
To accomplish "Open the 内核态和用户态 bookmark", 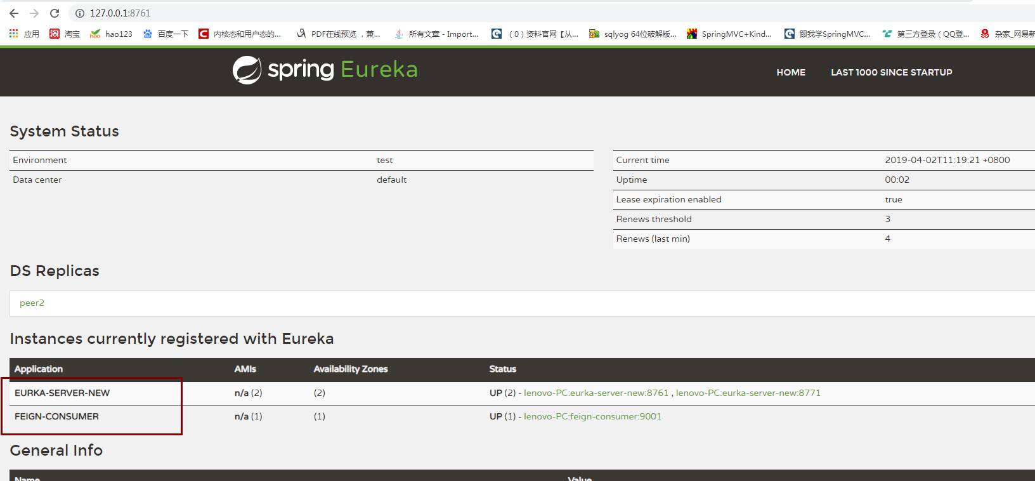I will coord(240,34).
